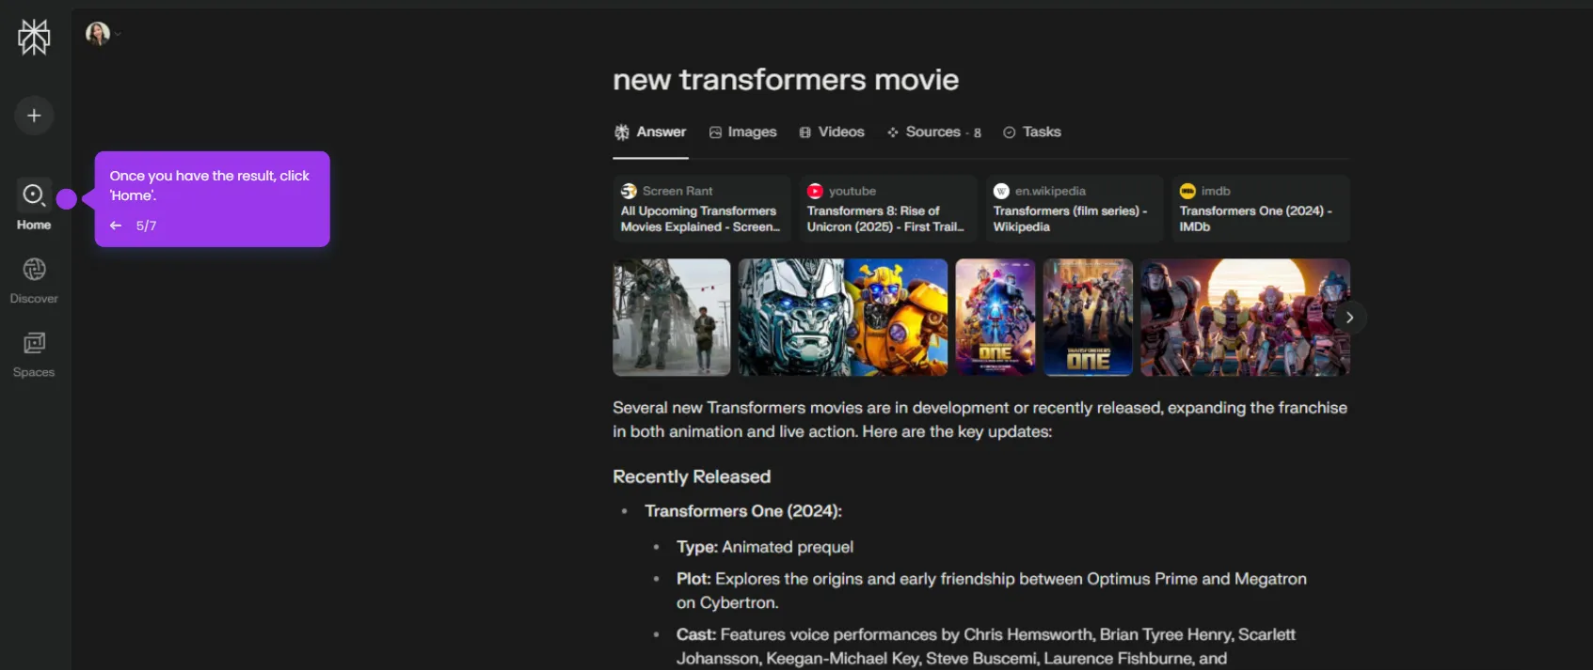1593x670 pixels.
Task: Open the Sources tab
Action: click(x=933, y=132)
